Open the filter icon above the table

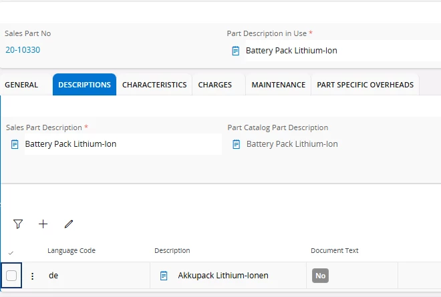click(18, 224)
